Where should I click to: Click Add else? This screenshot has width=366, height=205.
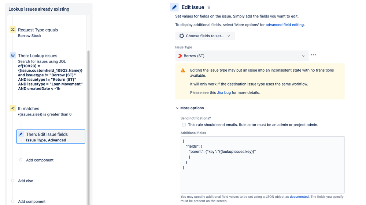[25, 181]
